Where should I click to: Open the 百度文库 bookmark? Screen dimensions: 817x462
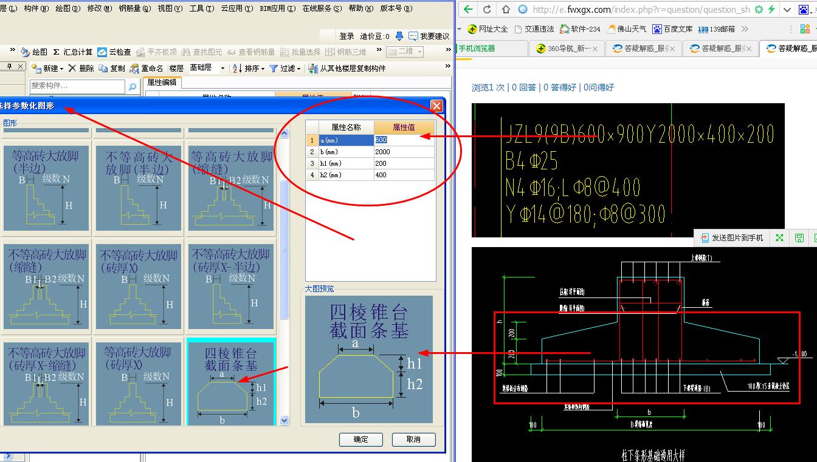tap(672, 29)
